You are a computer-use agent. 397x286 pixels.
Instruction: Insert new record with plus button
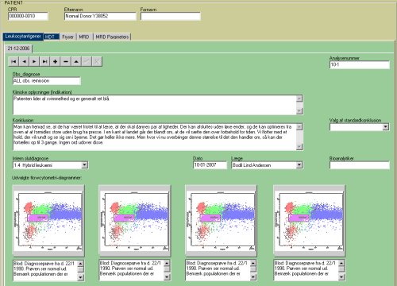(x=55, y=61)
